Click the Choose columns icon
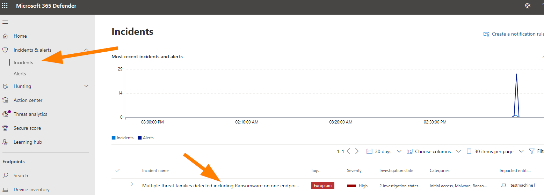The image size is (544, 195). click(x=410, y=151)
